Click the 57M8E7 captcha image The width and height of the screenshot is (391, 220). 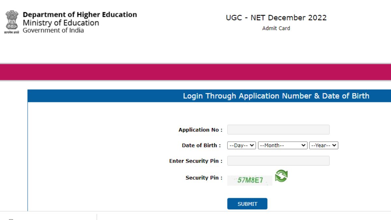coord(250,180)
